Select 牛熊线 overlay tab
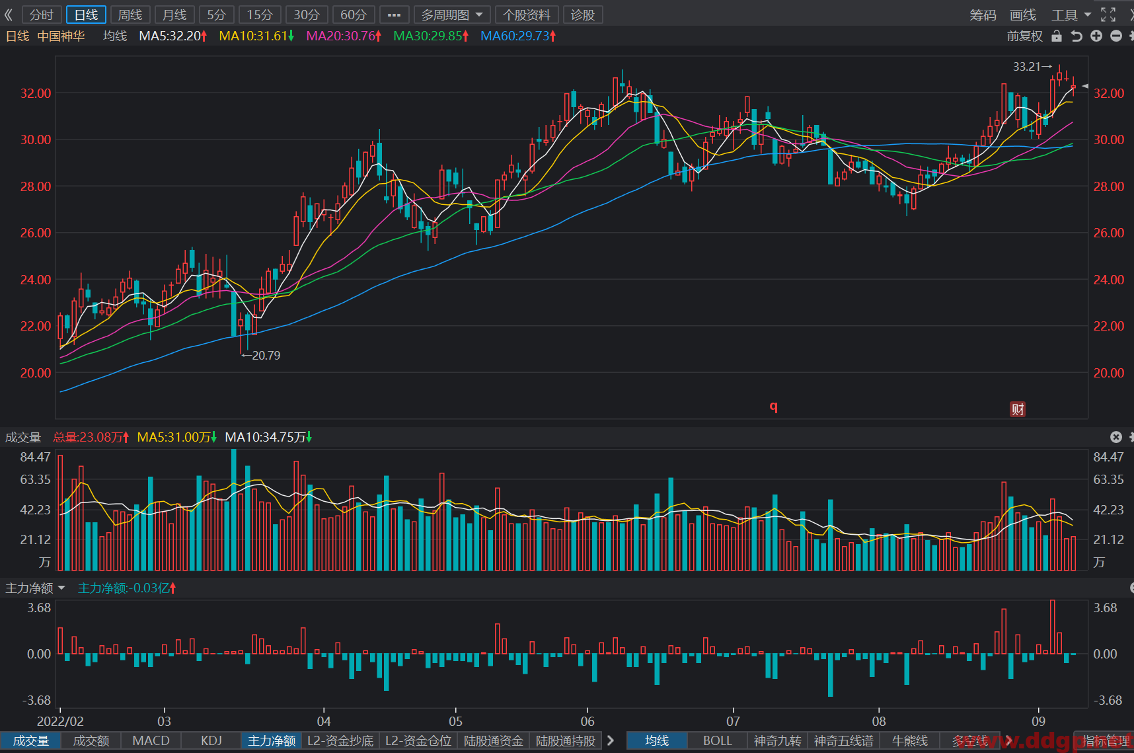This screenshot has height=753, width=1134. 909,740
